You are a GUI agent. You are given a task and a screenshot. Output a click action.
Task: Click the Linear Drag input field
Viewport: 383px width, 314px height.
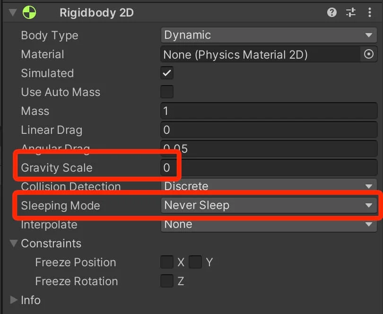(x=269, y=130)
